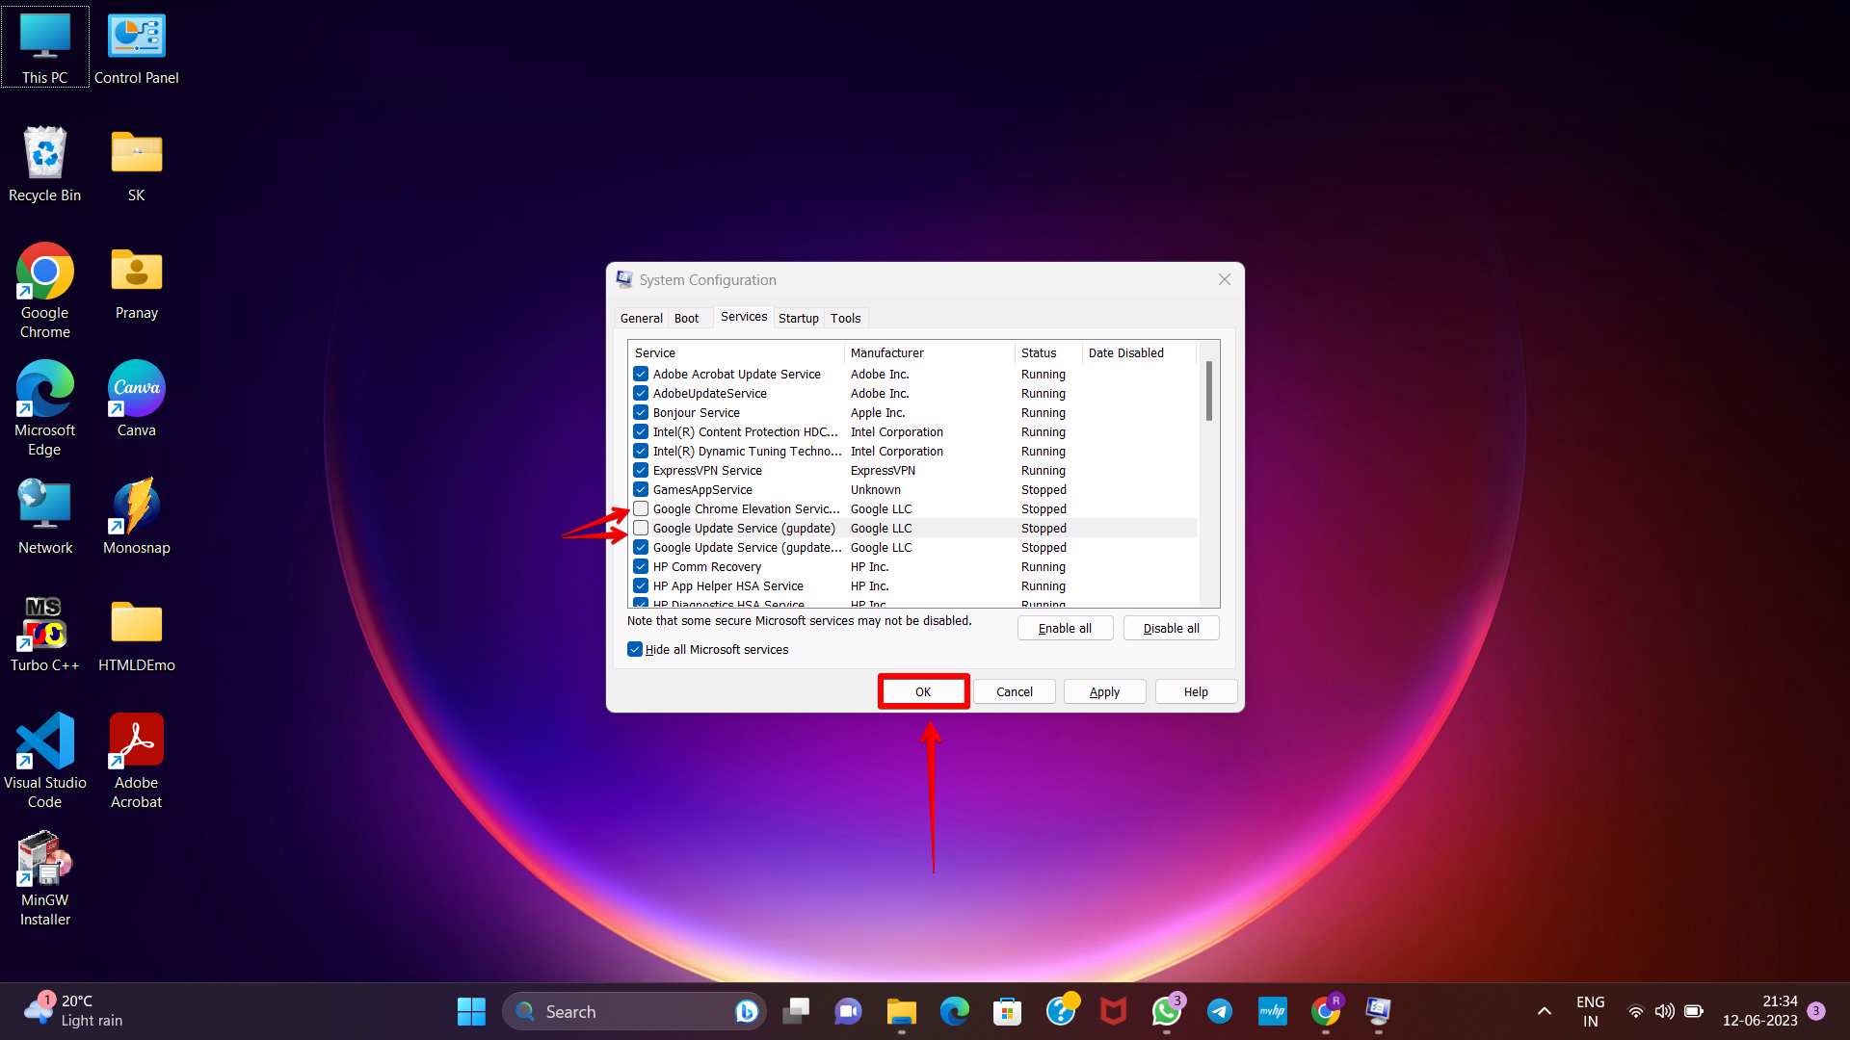This screenshot has height=1040, width=1850.
Task: Switch to the Startup tab
Action: click(x=799, y=318)
